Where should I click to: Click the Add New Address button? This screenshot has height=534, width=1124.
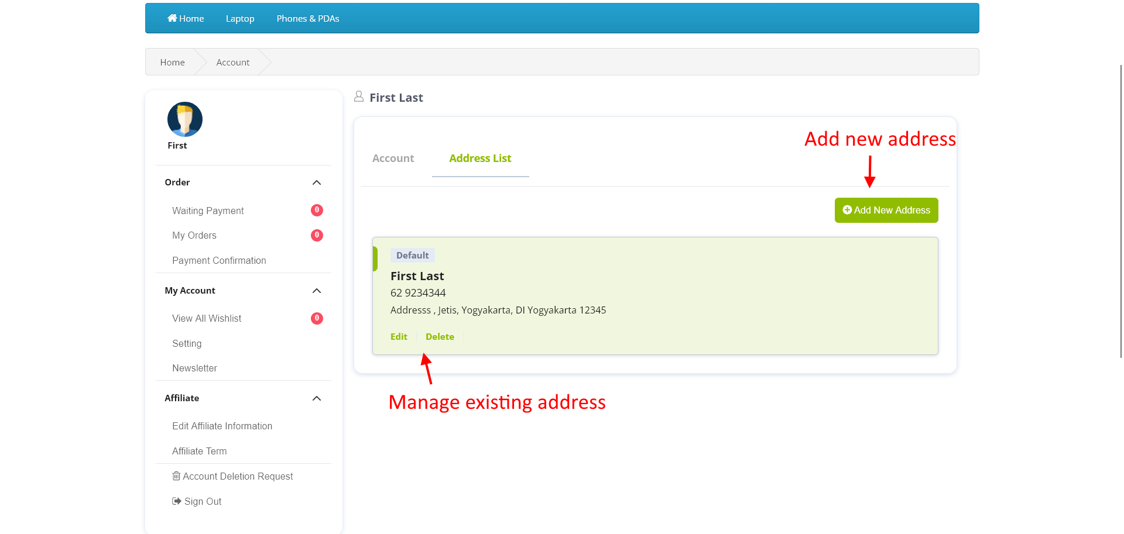point(886,210)
